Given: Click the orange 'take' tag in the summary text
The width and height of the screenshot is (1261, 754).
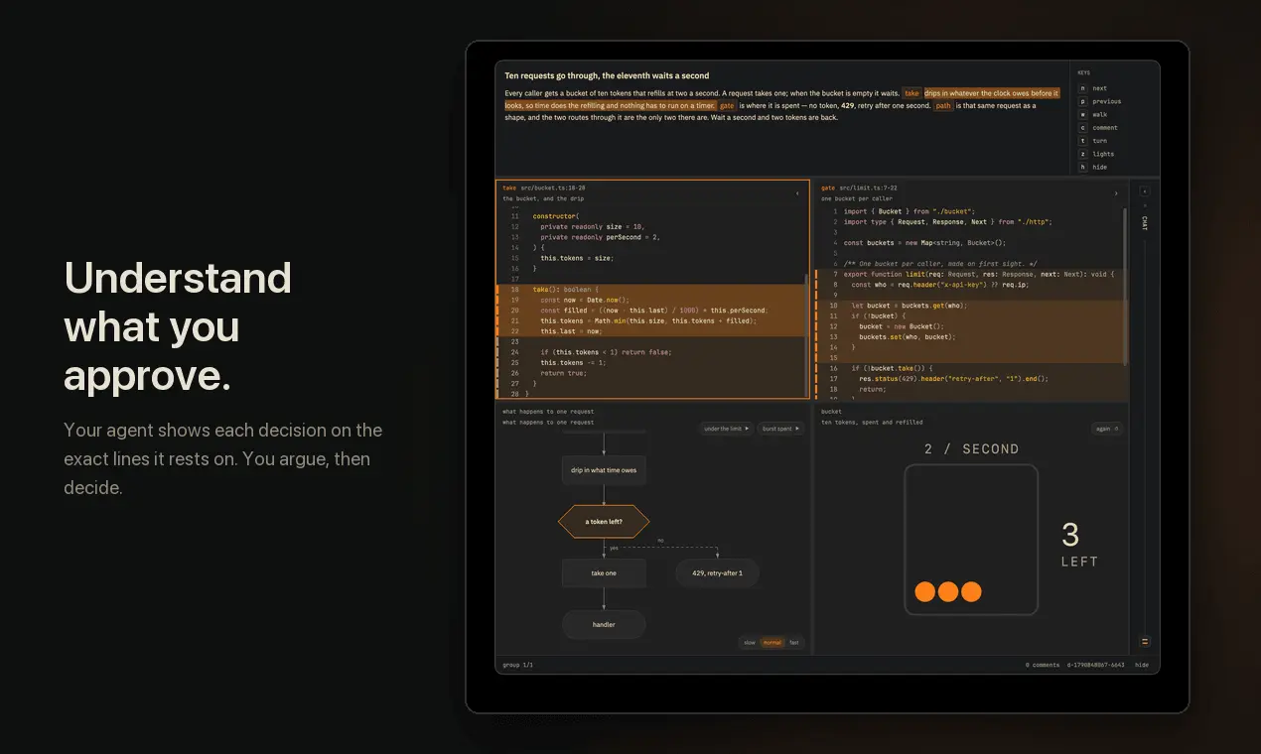Looking at the screenshot, I should pos(911,93).
